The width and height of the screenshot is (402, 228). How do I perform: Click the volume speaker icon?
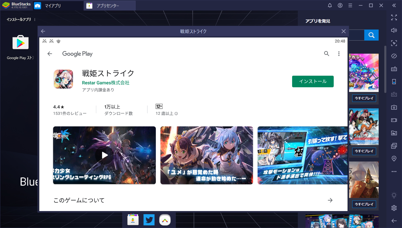(x=394, y=30)
